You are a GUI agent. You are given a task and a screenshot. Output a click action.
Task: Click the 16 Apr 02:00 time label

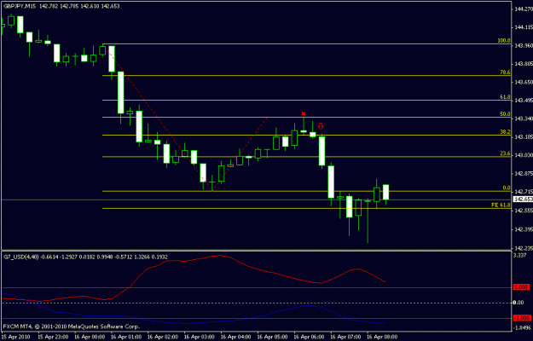pos(163,337)
